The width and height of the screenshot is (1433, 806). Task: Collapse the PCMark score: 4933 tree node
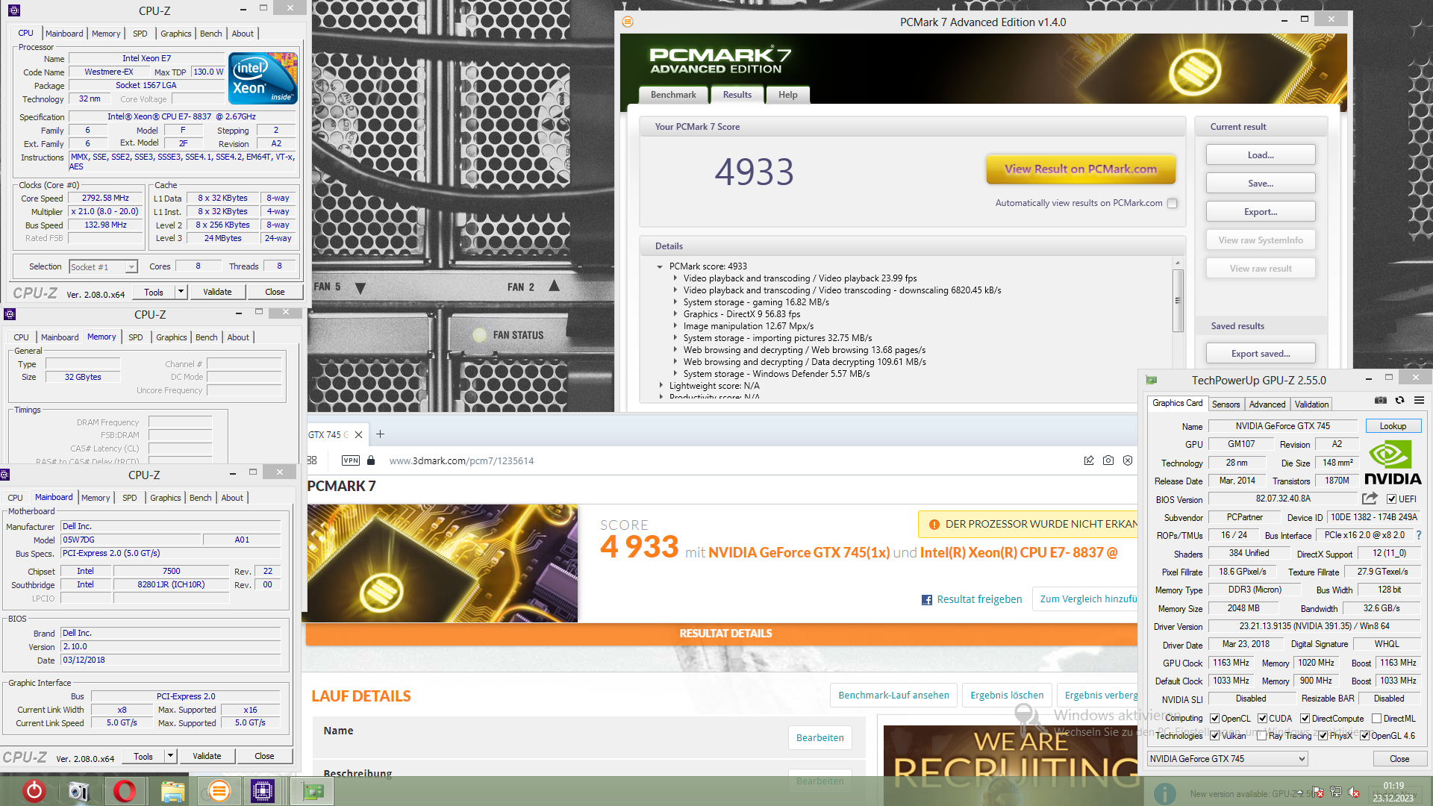660,266
